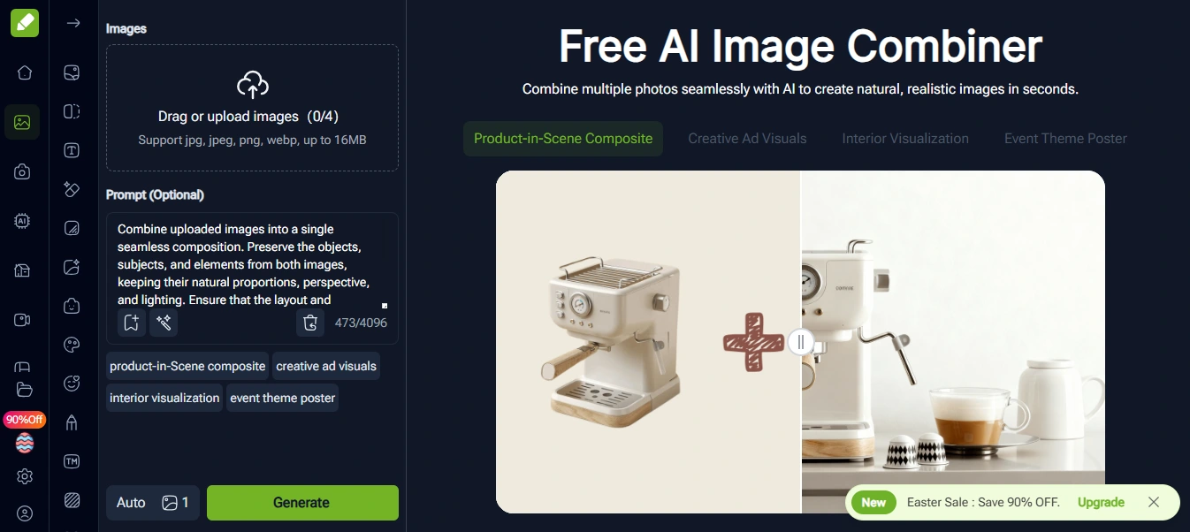1190x532 pixels.
Task: Click the drag or upload images area
Action: coord(252,108)
